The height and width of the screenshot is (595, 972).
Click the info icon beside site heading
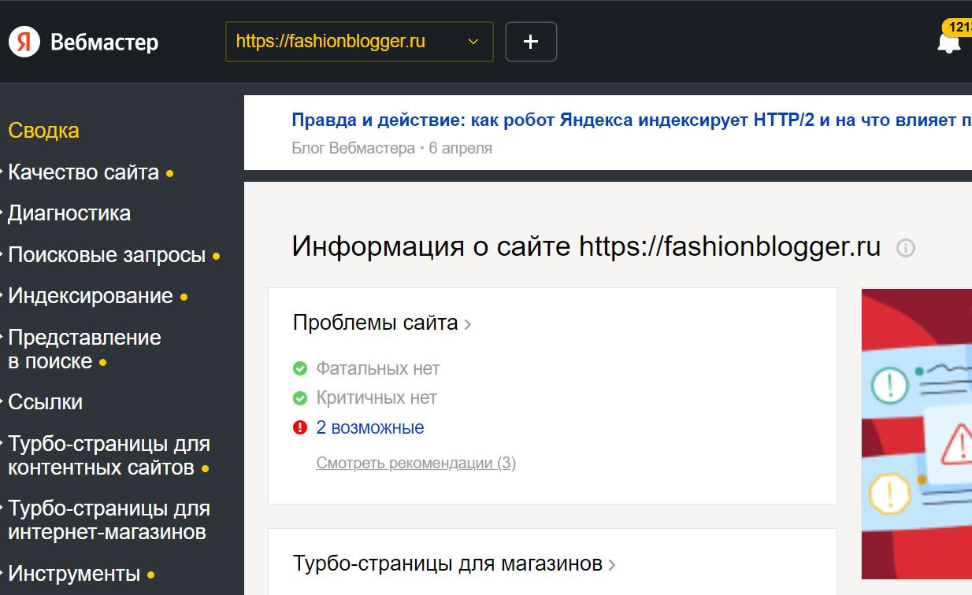tap(906, 248)
